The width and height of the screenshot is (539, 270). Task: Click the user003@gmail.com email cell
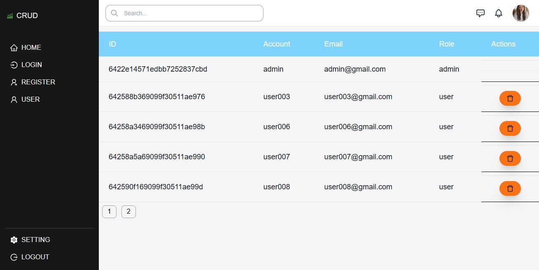[x=358, y=97]
